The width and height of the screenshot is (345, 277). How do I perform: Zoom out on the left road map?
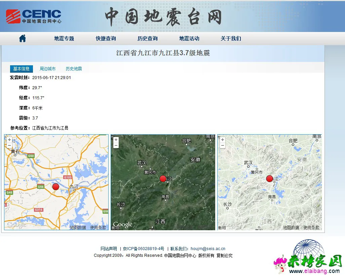coord(9,145)
